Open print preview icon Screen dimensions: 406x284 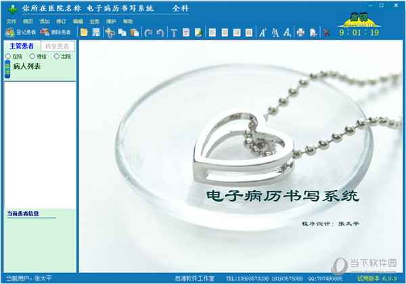click(313, 32)
